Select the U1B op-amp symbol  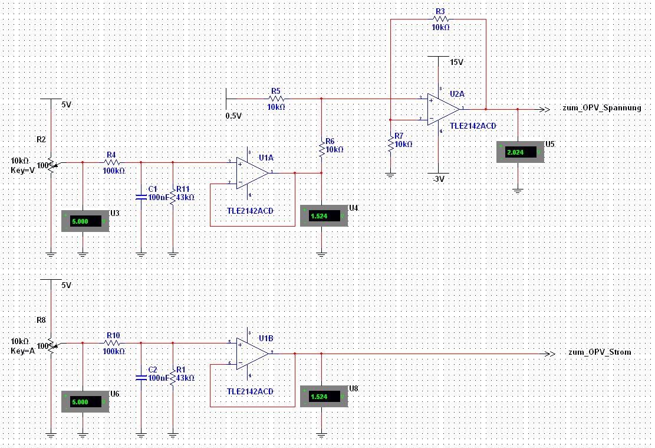(252, 354)
